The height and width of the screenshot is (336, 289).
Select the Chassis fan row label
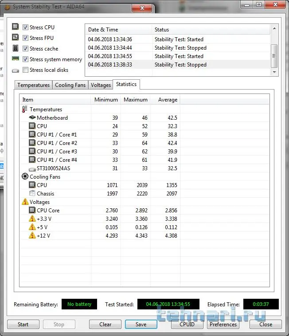tap(45, 194)
